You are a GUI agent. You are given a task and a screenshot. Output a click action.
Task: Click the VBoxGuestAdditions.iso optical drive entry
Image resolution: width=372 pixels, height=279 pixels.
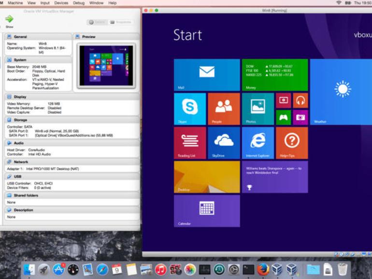[74, 135]
